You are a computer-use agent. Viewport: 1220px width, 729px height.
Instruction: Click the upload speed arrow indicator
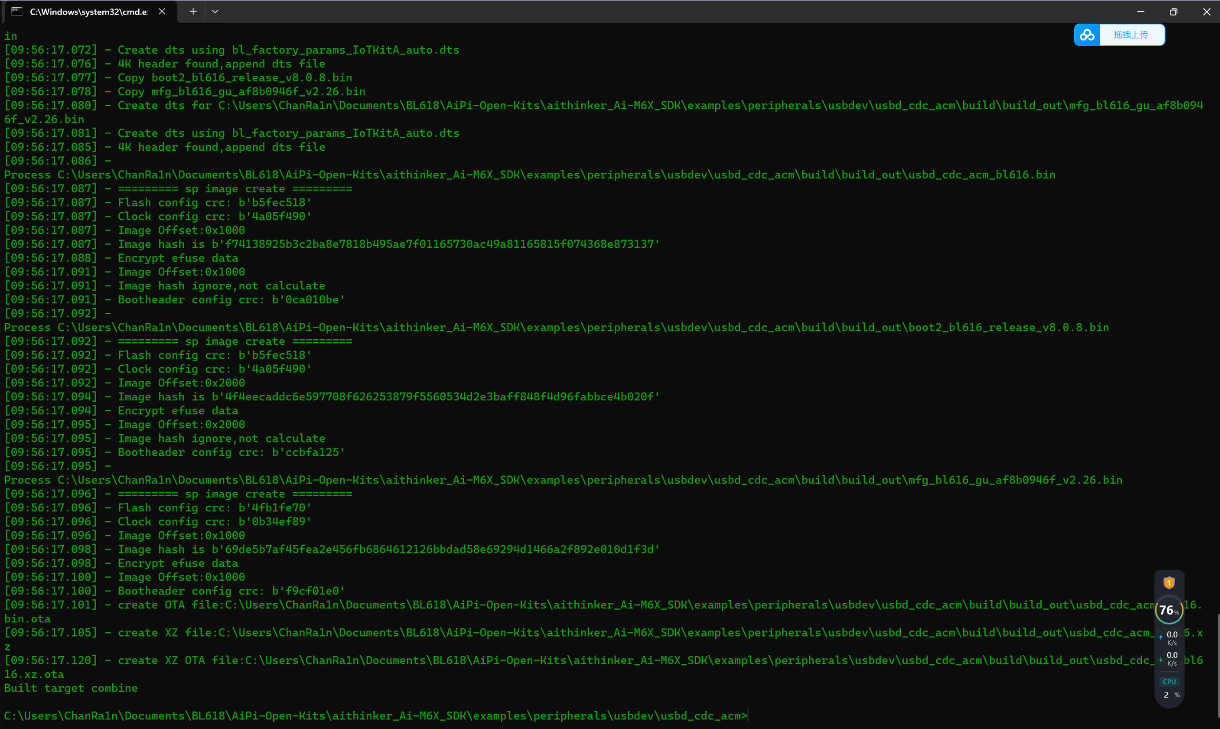pos(1161,638)
